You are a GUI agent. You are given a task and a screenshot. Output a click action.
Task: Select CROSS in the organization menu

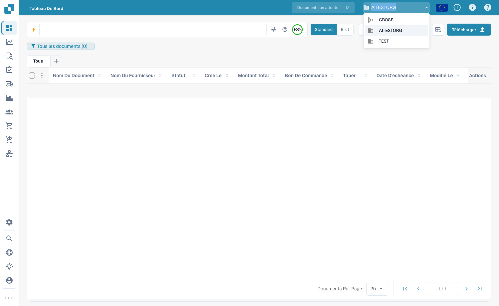point(397,20)
